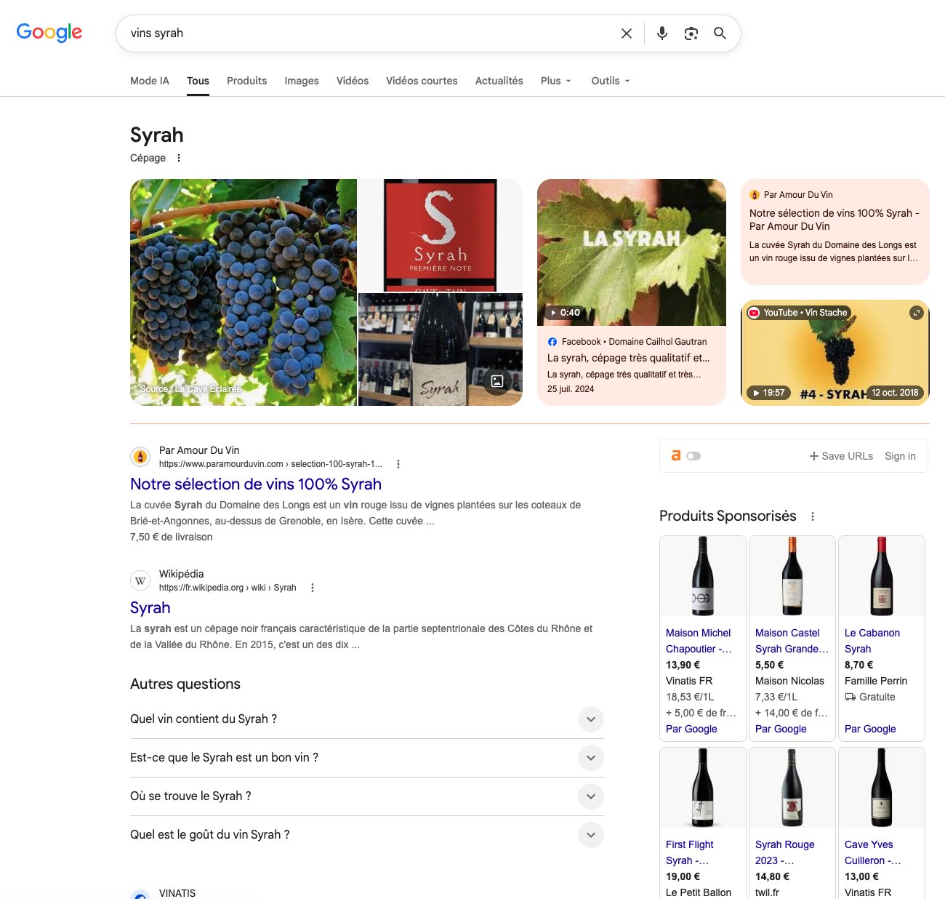The width and height of the screenshot is (945, 899).
Task: Expand 'Où se trouve le Syrah ?' question
Action: [367, 796]
